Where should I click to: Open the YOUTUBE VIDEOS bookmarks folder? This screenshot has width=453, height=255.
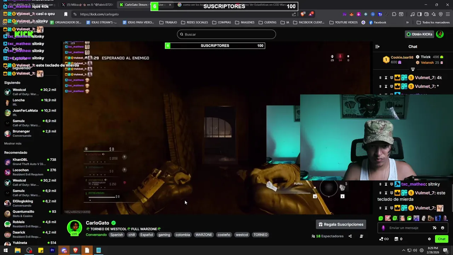tap(343, 22)
